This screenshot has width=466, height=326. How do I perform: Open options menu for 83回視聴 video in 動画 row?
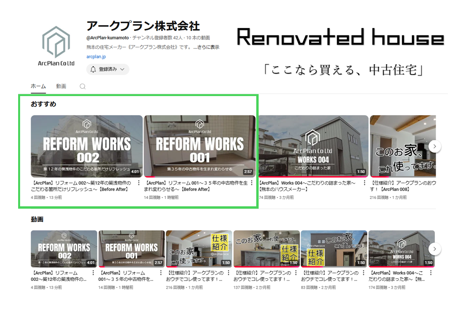pyautogui.click(x=363, y=272)
